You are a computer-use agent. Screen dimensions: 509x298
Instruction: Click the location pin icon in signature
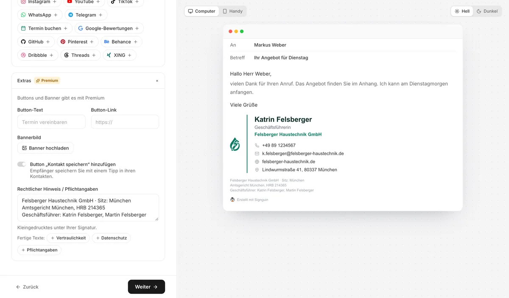[x=257, y=170]
